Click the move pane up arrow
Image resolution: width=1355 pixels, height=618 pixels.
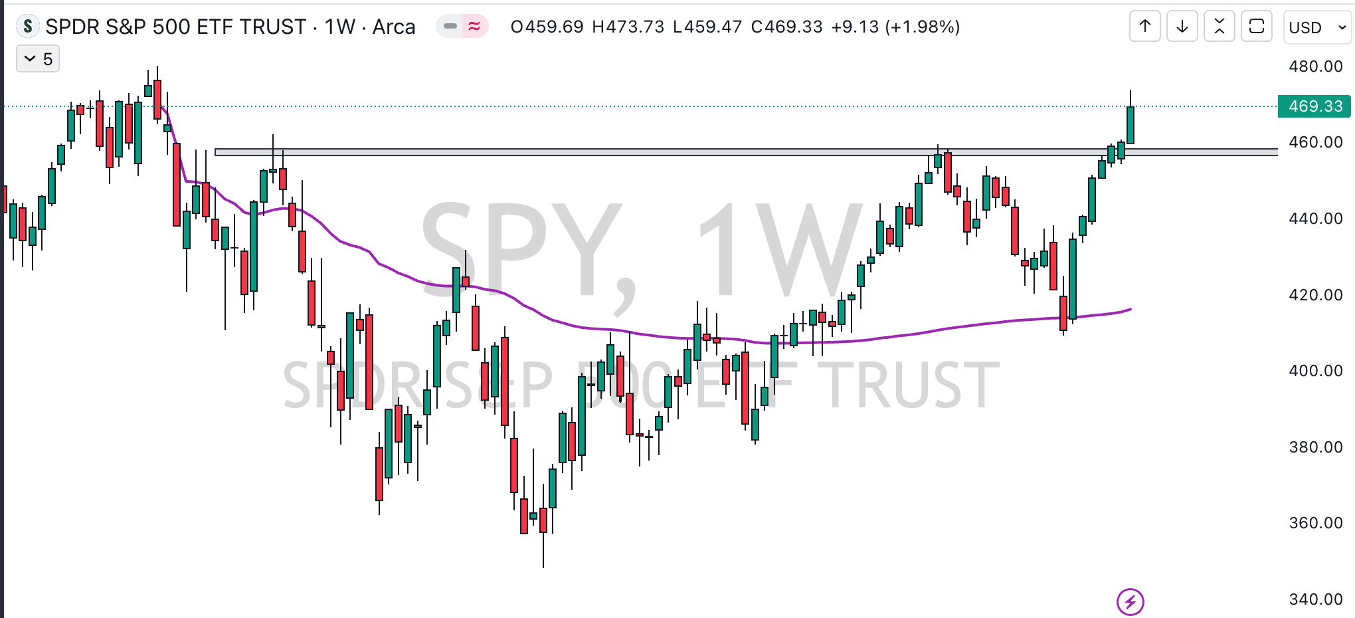1145,27
